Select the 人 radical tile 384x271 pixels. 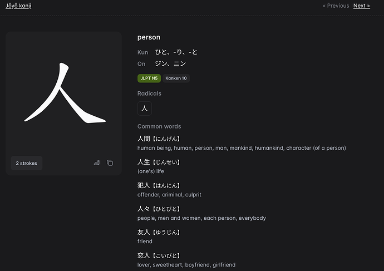point(145,109)
